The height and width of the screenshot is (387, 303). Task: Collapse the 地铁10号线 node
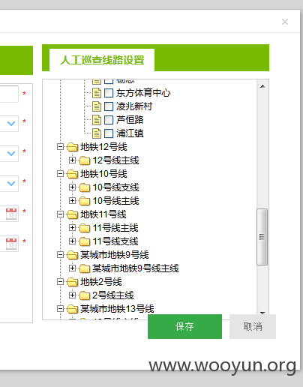(x=60, y=174)
